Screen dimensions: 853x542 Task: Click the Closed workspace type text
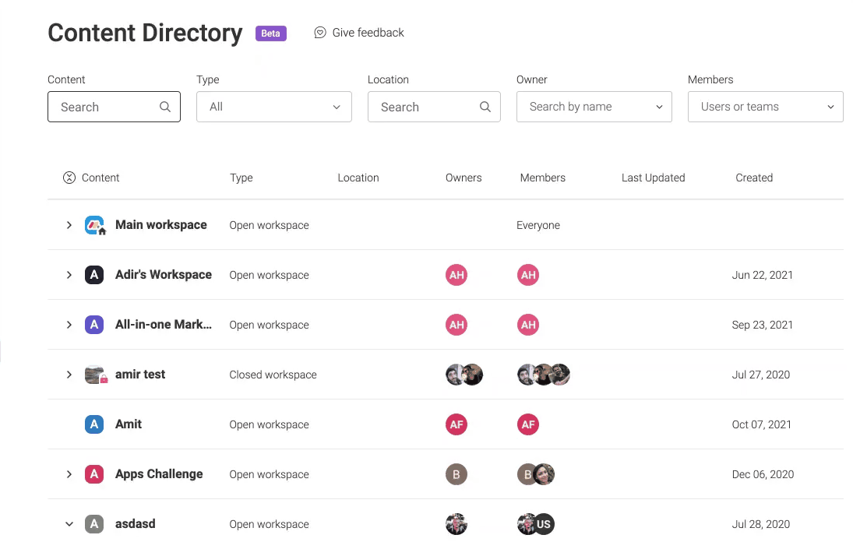pyautogui.click(x=273, y=375)
